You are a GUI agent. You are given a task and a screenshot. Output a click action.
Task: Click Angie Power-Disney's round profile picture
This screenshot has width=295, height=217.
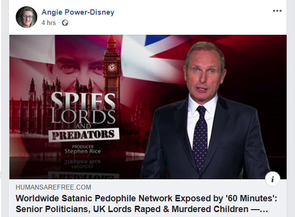coord(27,17)
